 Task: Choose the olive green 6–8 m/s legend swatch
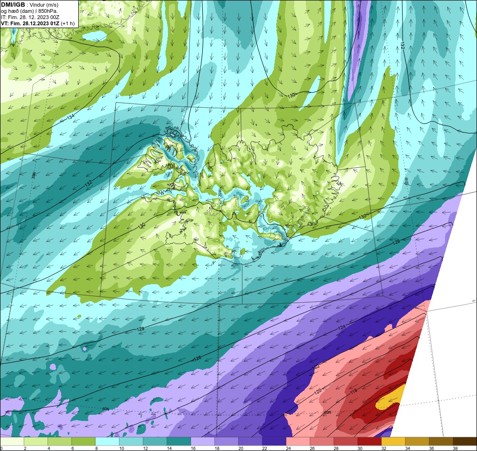click(x=83, y=441)
